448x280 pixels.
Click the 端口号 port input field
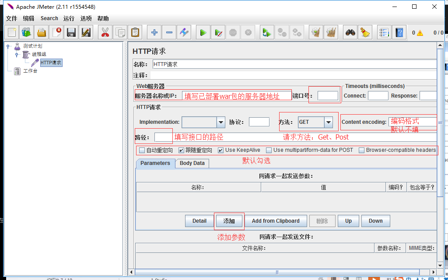coord(328,96)
